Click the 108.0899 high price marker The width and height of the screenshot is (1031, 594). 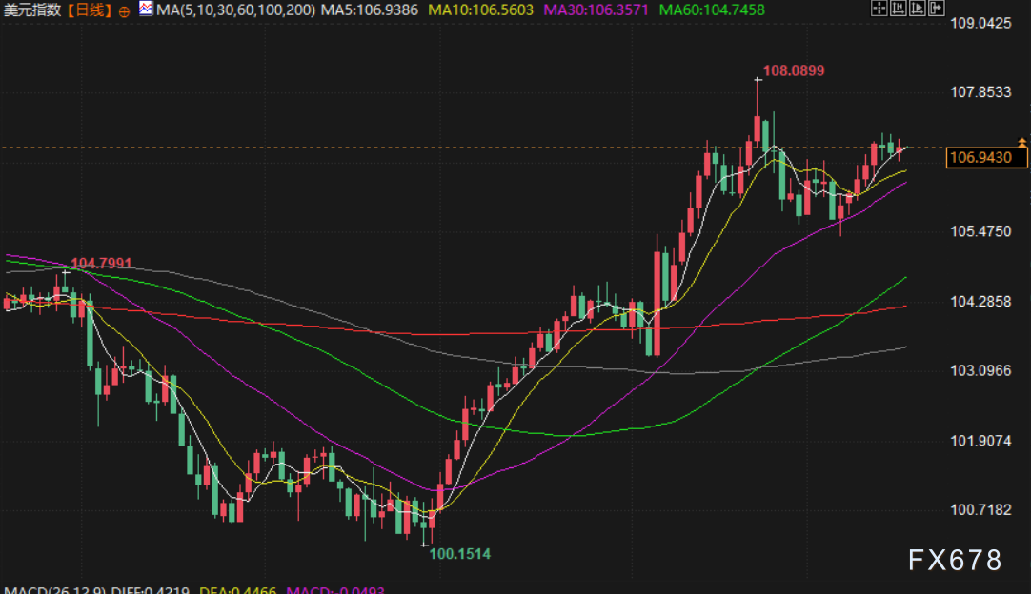tap(793, 71)
